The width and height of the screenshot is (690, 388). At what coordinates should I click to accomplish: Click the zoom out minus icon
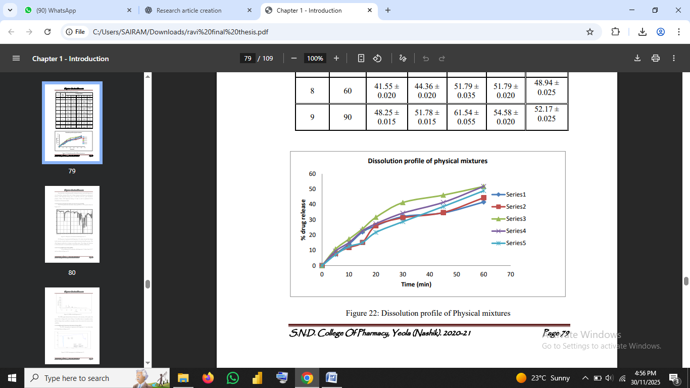[294, 59]
